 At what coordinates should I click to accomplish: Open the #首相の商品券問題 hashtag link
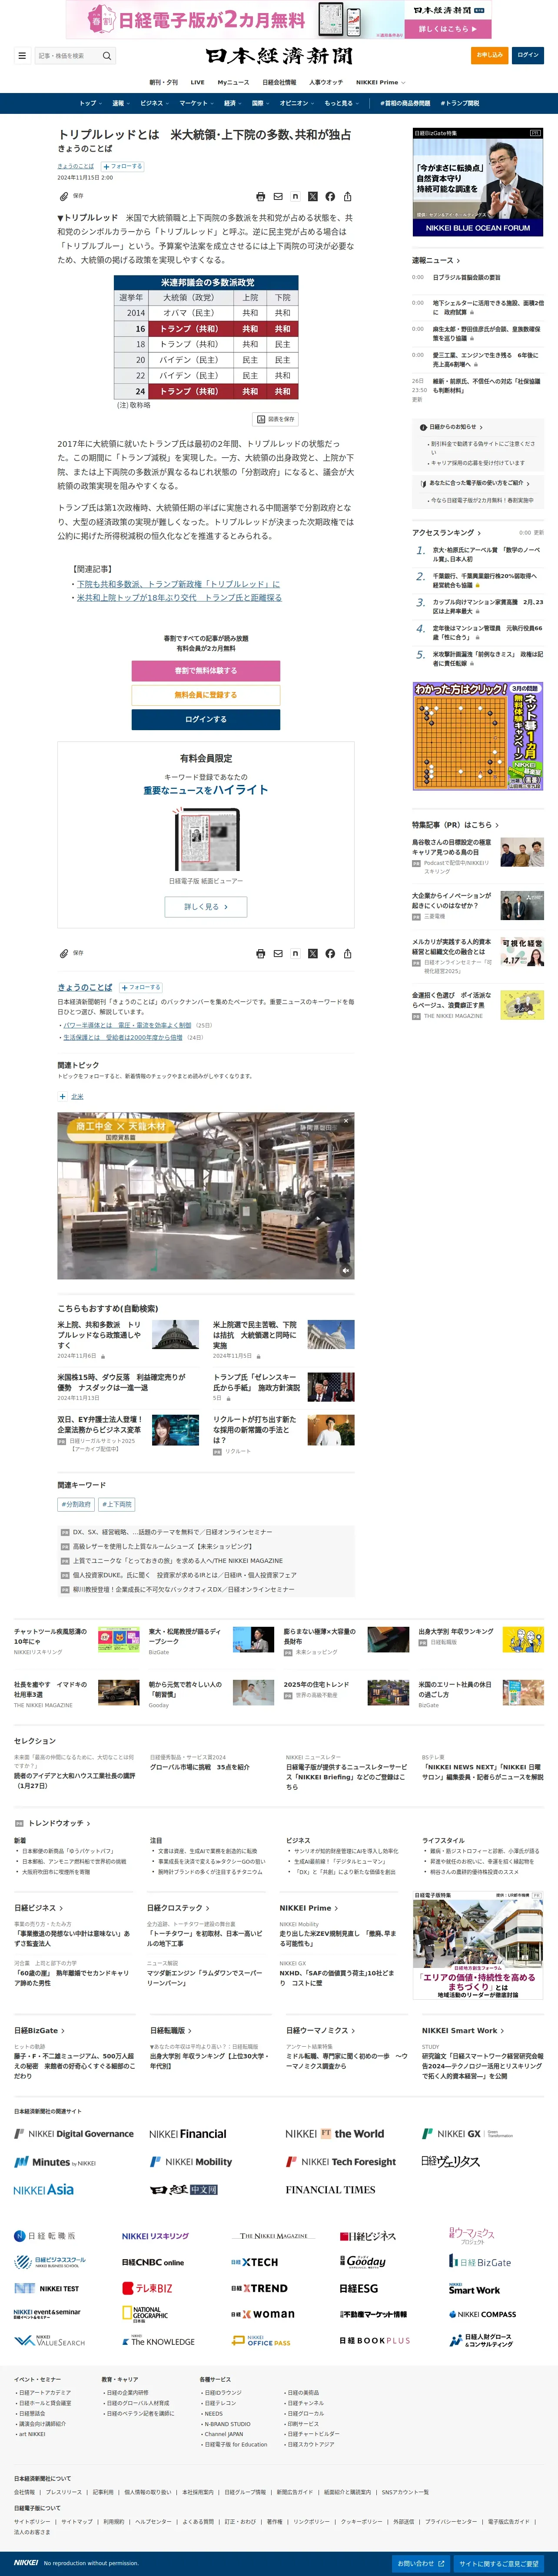click(x=404, y=103)
